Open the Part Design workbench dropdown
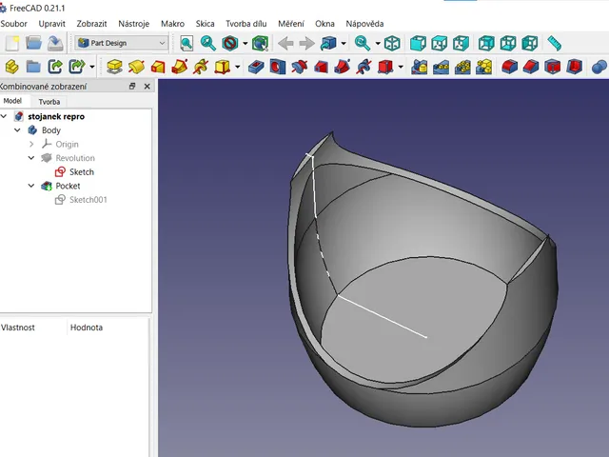 click(122, 43)
